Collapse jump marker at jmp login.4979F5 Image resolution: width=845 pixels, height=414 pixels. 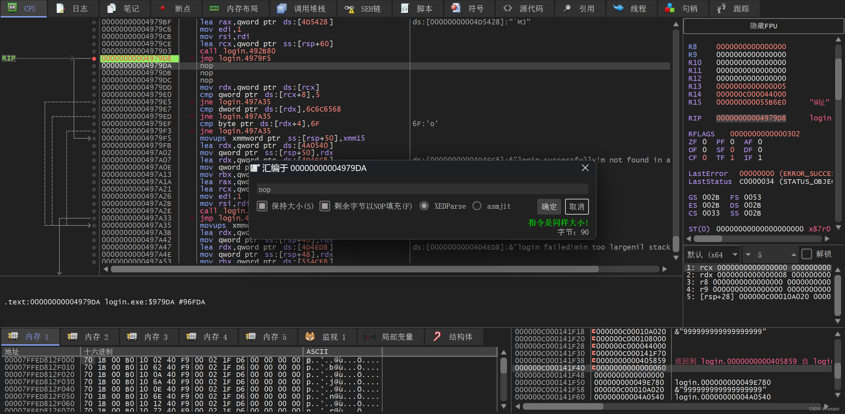coord(192,58)
